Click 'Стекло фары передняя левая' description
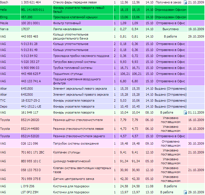Screen dimensions: 205x195 (75, 2)
